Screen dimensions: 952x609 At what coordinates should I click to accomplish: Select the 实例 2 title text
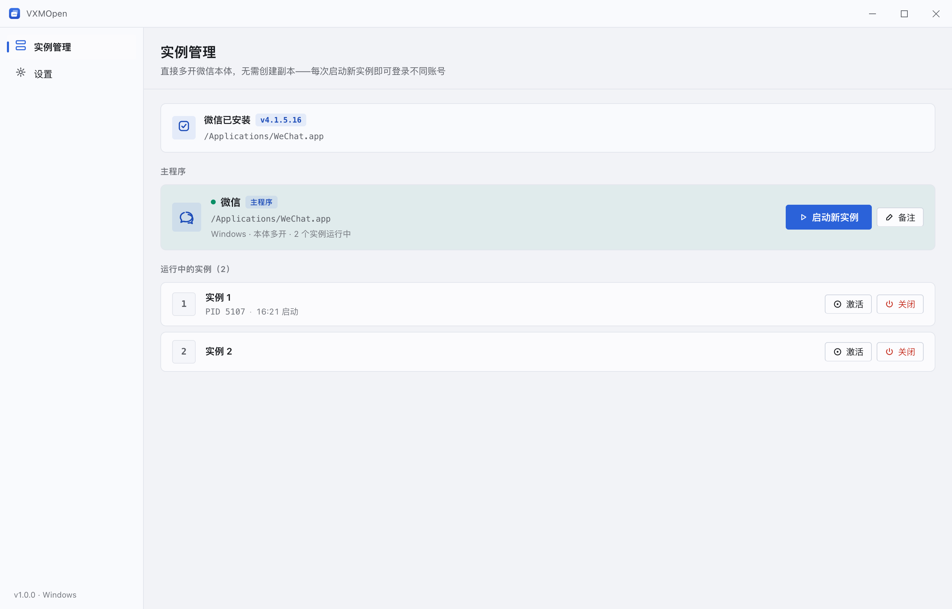[x=218, y=351]
